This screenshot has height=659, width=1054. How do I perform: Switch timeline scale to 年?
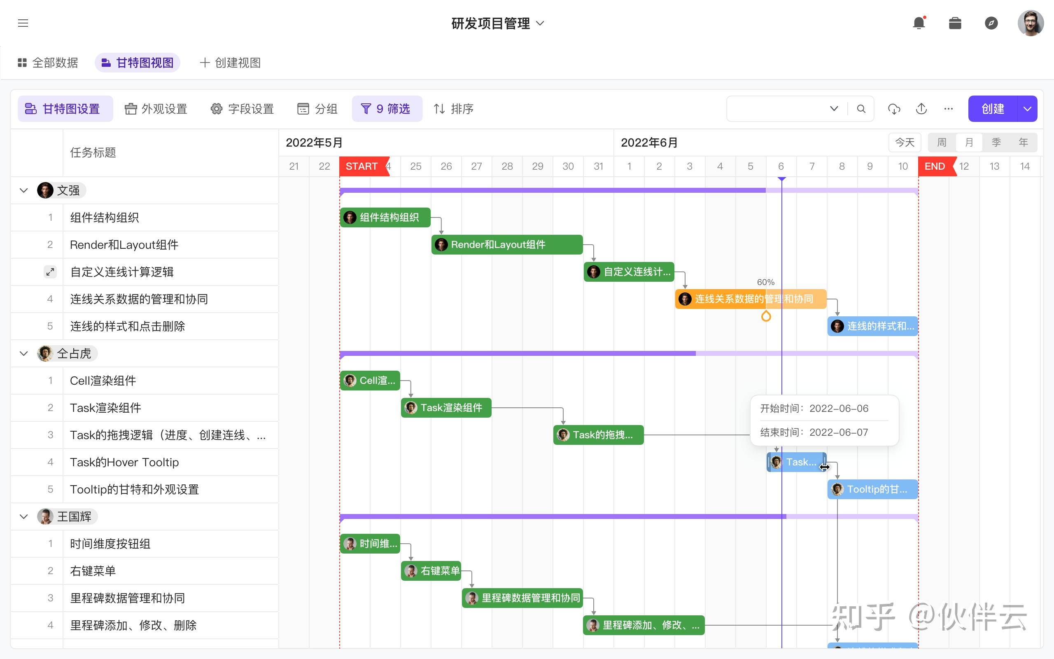pos(1023,143)
